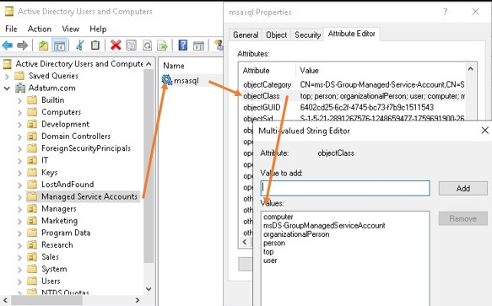Click the create new user toolbar icon
The image size is (492, 306).
(219, 45)
